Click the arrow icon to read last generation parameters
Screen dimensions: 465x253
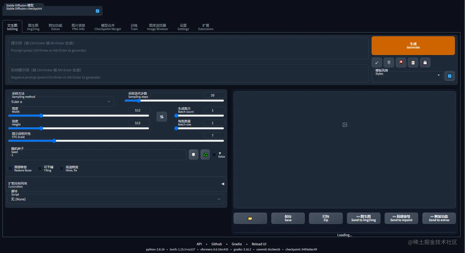(377, 63)
